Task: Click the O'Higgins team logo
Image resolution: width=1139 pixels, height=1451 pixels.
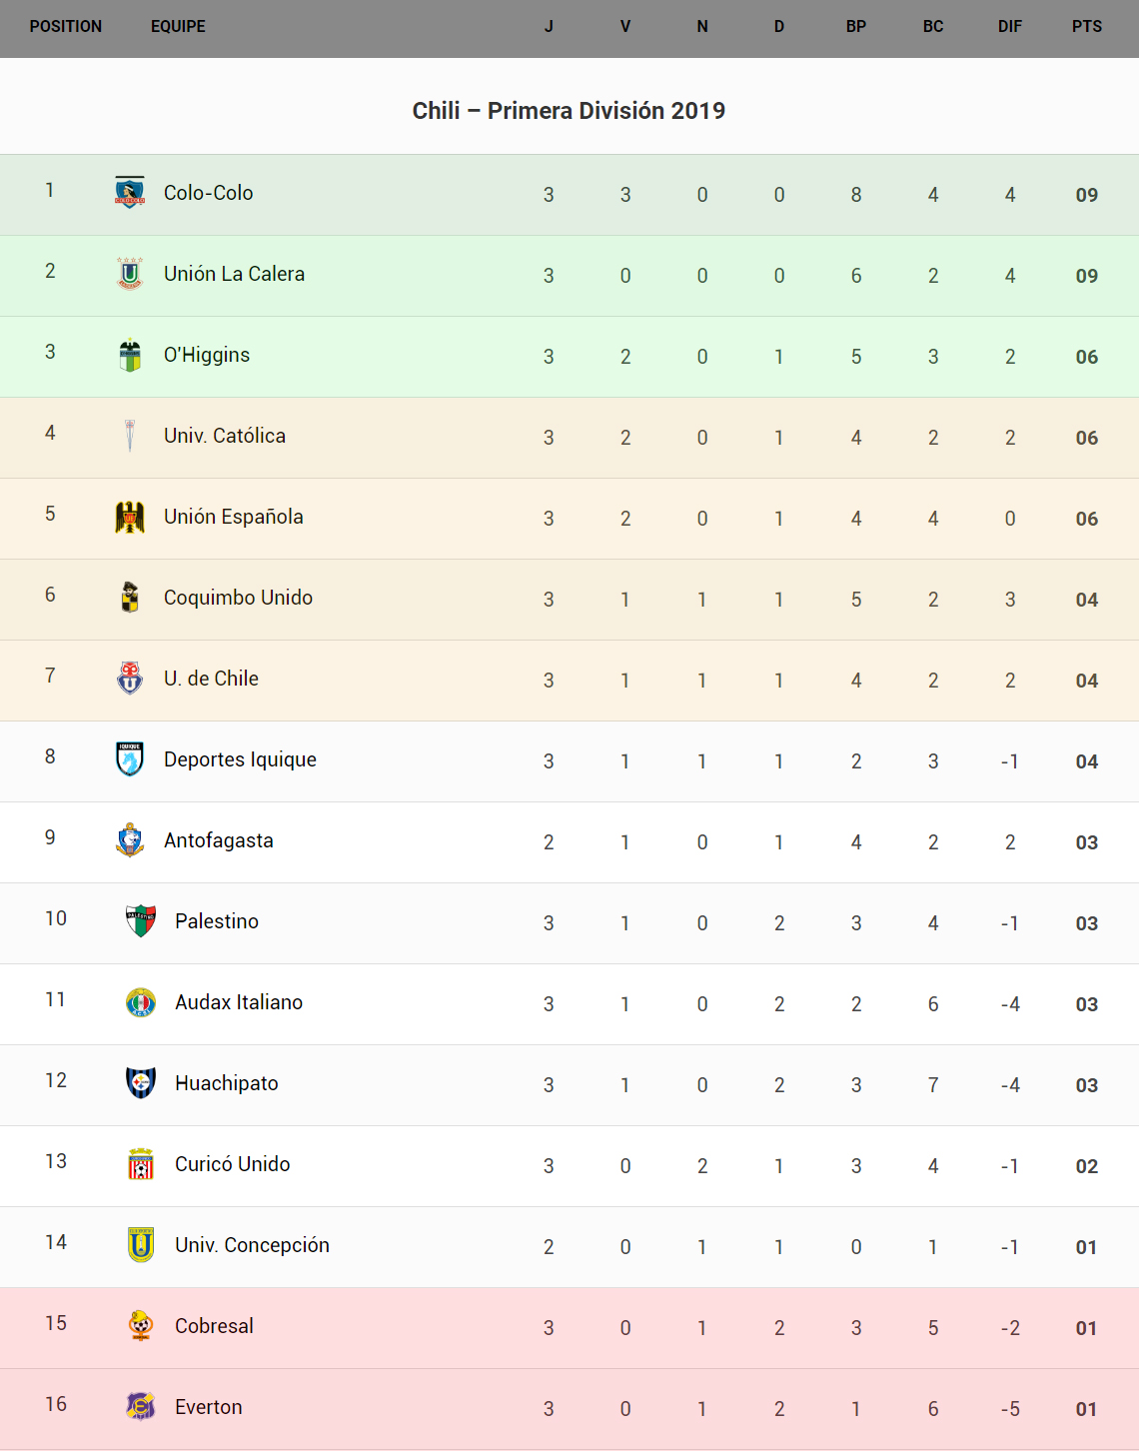Action: (x=130, y=355)
